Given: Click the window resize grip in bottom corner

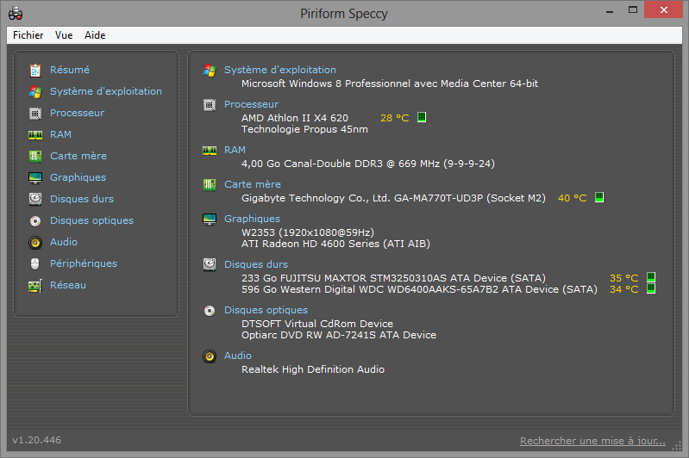Looking at the screenshot, I should pyautogui.click(x=677, y=446).
